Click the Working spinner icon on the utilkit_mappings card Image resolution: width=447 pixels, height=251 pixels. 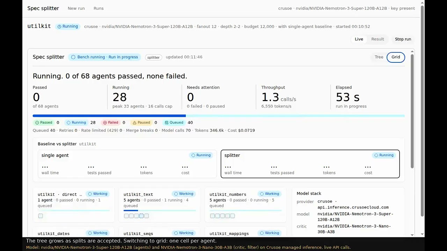[x=262, y=233]
